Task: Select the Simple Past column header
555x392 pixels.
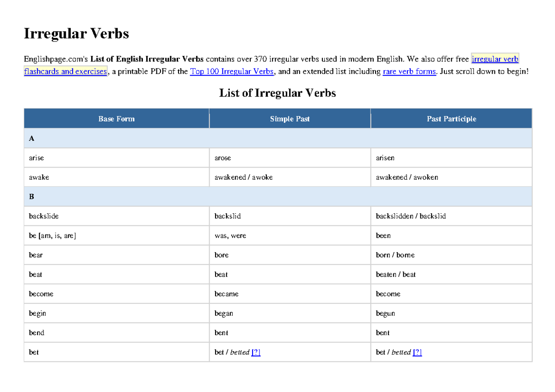Action: click(x=290, y=119)
